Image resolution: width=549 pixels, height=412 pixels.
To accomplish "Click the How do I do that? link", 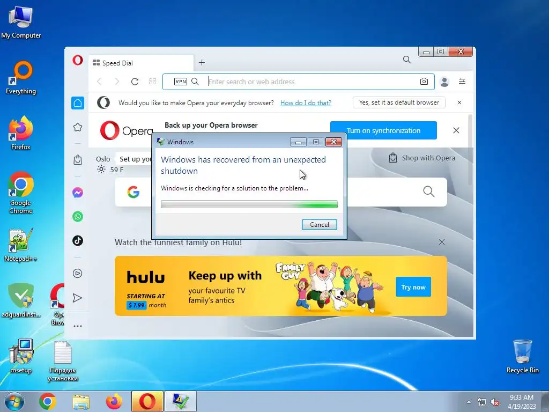I will point(306,102).
